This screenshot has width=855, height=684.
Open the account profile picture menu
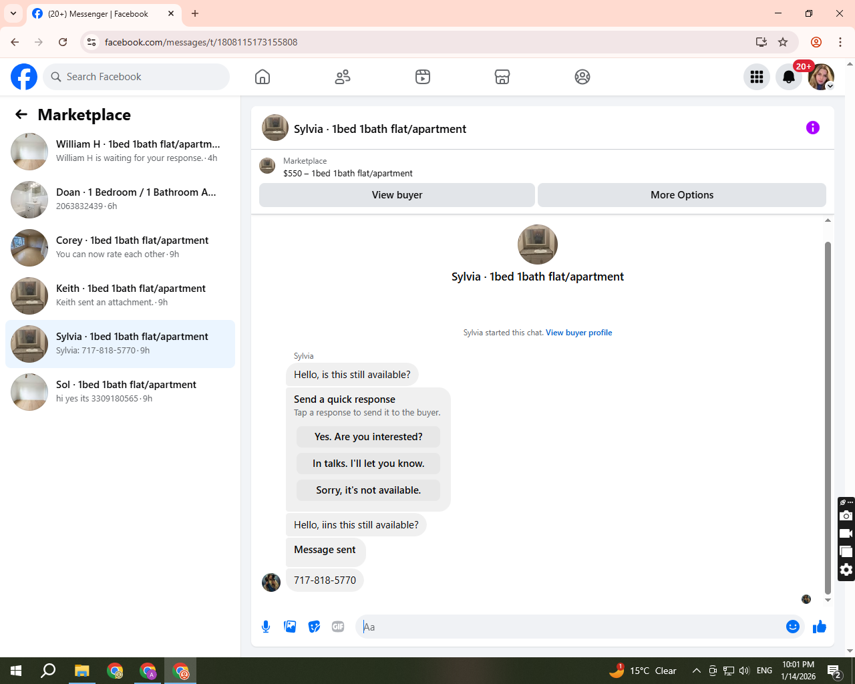[x=821, y=77]
